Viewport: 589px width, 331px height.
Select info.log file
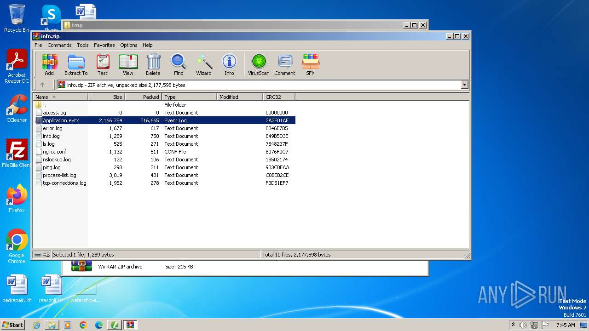tap(165, 136)
